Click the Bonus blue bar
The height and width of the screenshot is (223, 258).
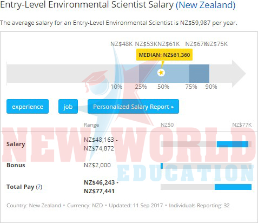(x=162, y=166)
